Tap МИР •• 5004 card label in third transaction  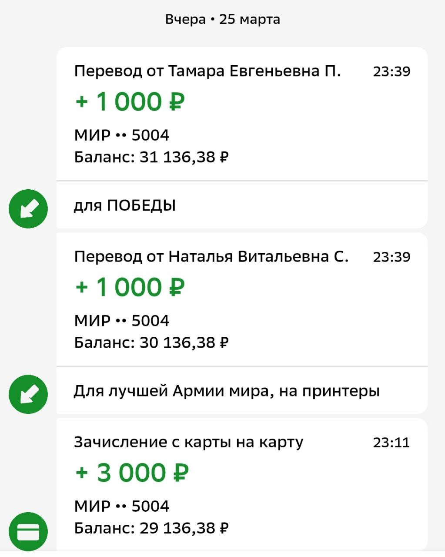[x=122, y=506]
